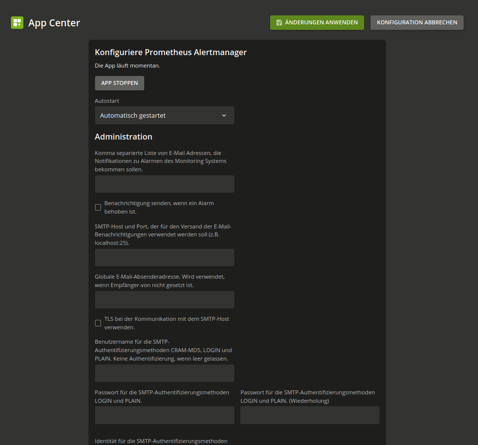
Task: Click the Autostart label
Action: point(107,101)
